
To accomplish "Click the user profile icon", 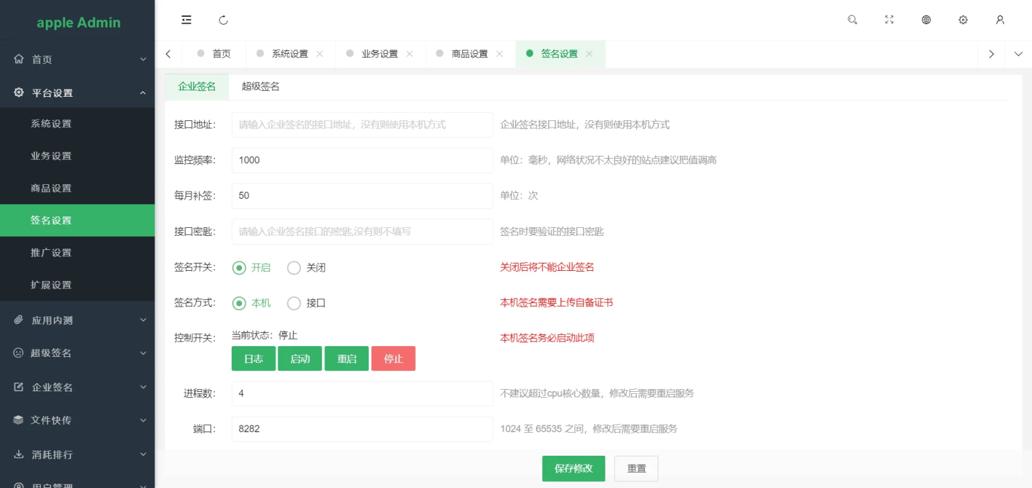I will [x=1000, y=20].
